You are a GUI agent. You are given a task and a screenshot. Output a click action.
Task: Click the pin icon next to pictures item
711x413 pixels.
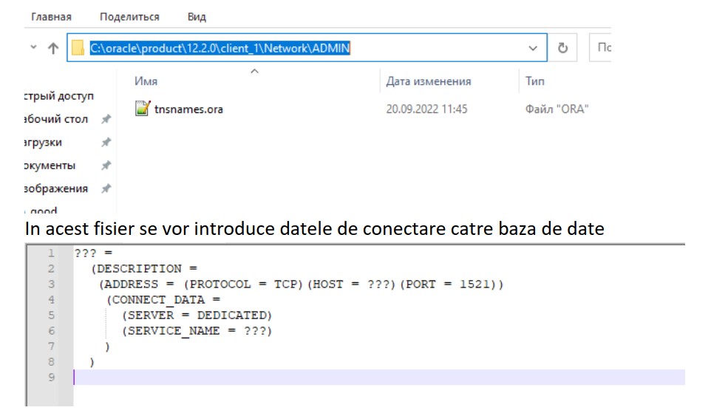[x=106, y=188]
